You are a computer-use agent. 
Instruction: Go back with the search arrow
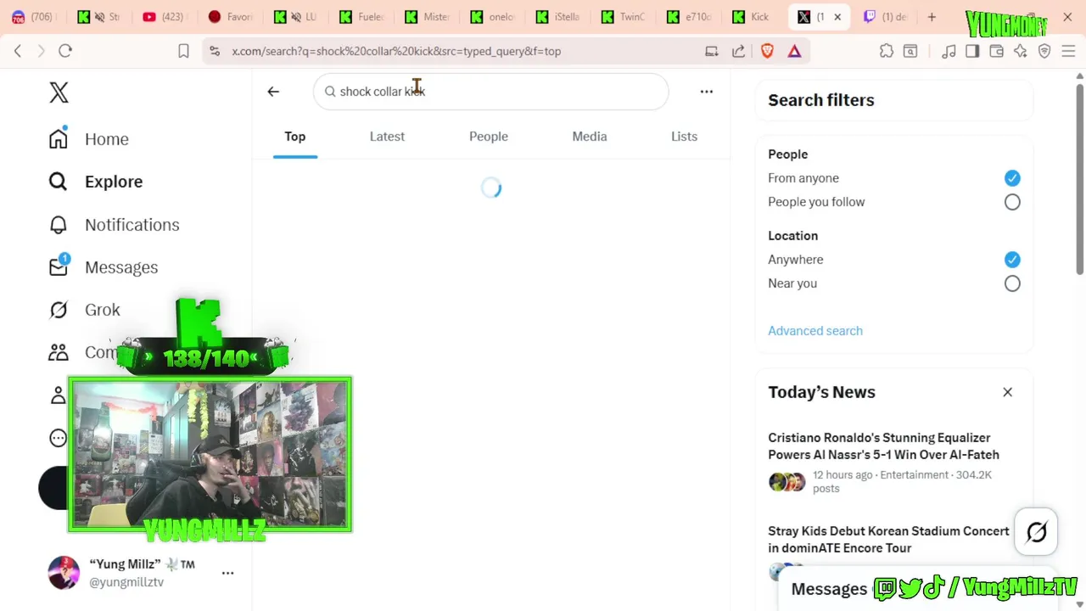(273, 92)
